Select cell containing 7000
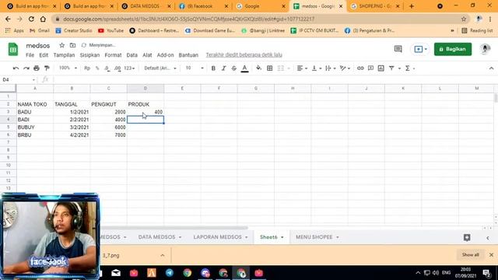Viewport: 498px width, 280px height. (x=109, y=135)
